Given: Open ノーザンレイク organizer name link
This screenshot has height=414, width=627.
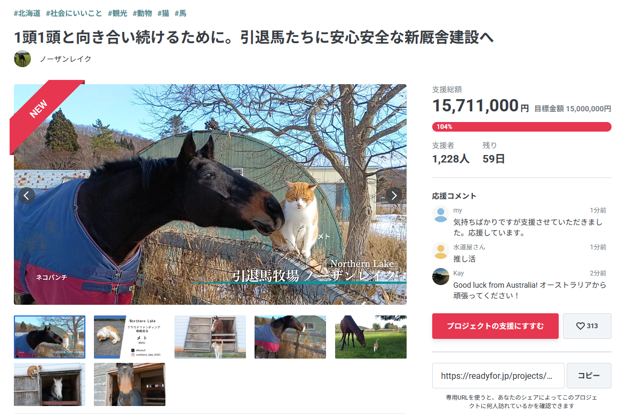Looking at the screenshot, I should [66, 59].
